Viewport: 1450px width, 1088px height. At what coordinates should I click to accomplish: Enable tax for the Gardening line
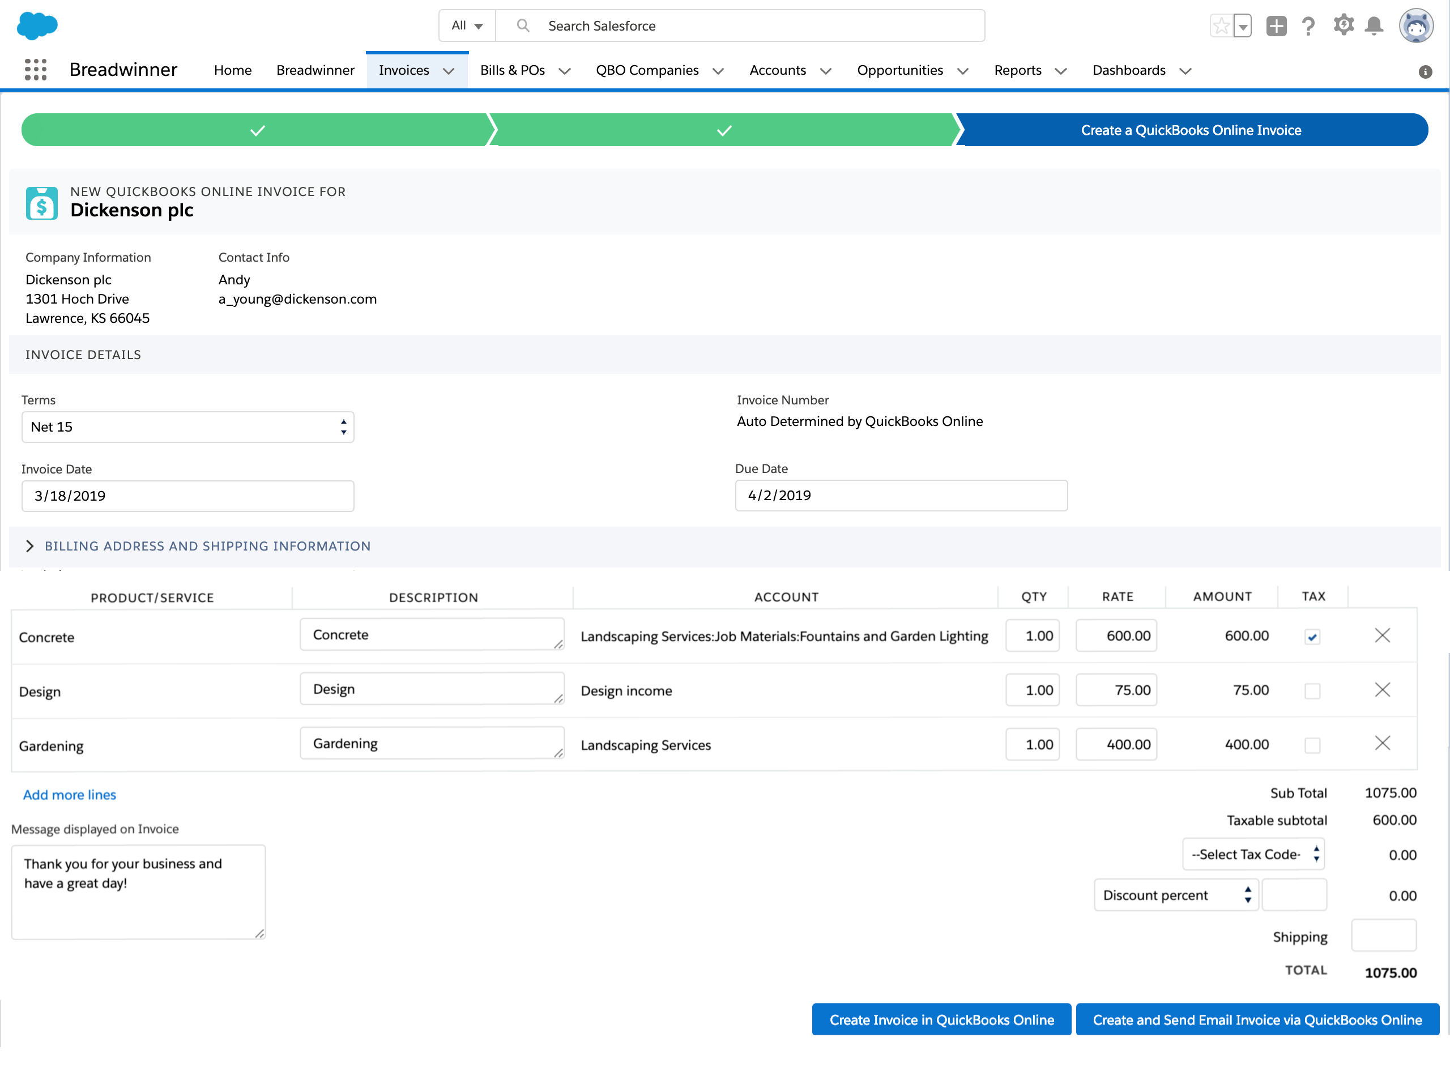pos(1312,745)
